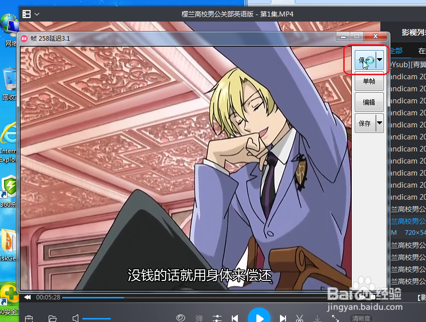Open the 360杀毒 antivirus desktop icon
The image size is (426, 322).
(8, 192)
